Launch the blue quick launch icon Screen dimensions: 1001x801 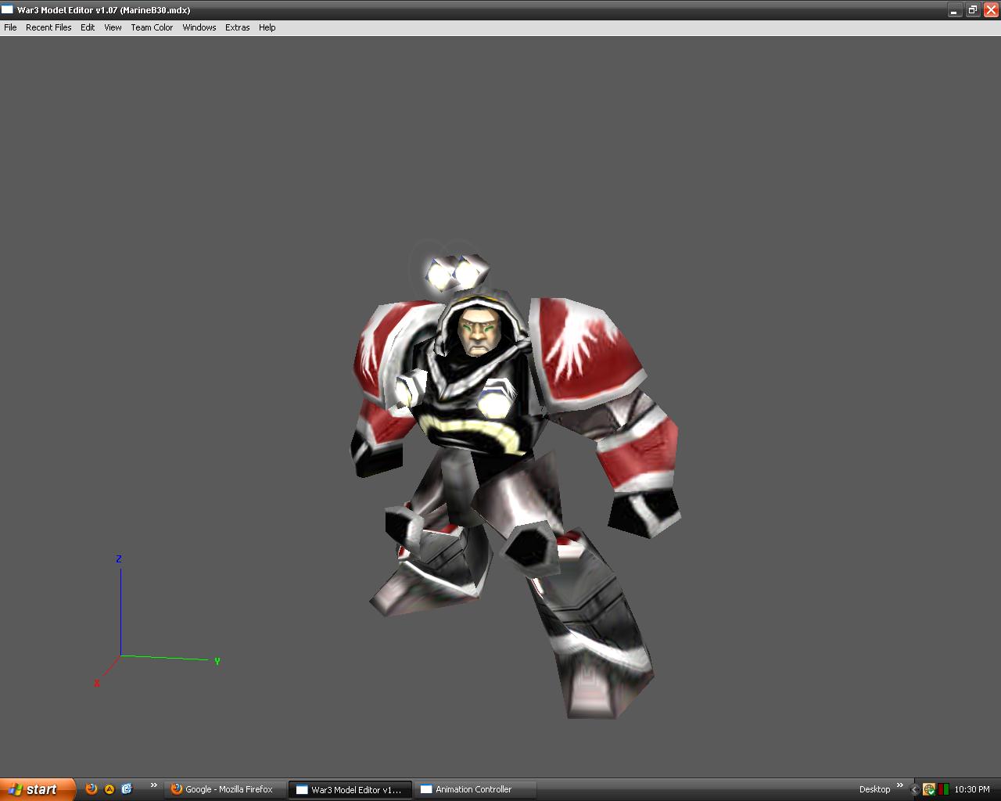click(x=127, y=789)
